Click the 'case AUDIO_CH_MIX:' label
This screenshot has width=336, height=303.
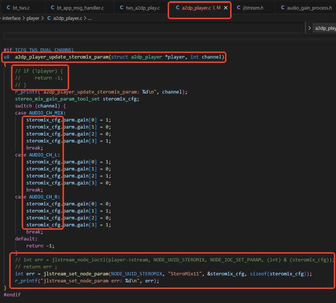(x=40, y=113)
